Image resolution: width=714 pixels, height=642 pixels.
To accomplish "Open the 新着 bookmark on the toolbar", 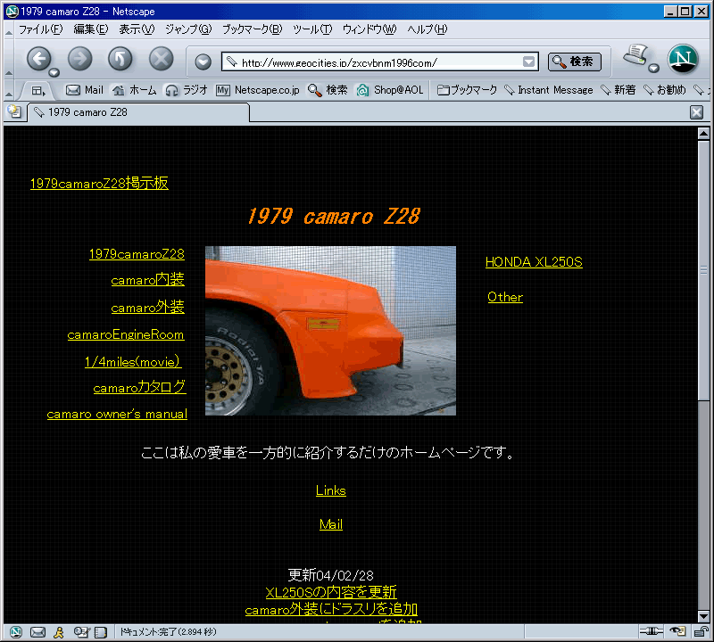I will point(619,90).
